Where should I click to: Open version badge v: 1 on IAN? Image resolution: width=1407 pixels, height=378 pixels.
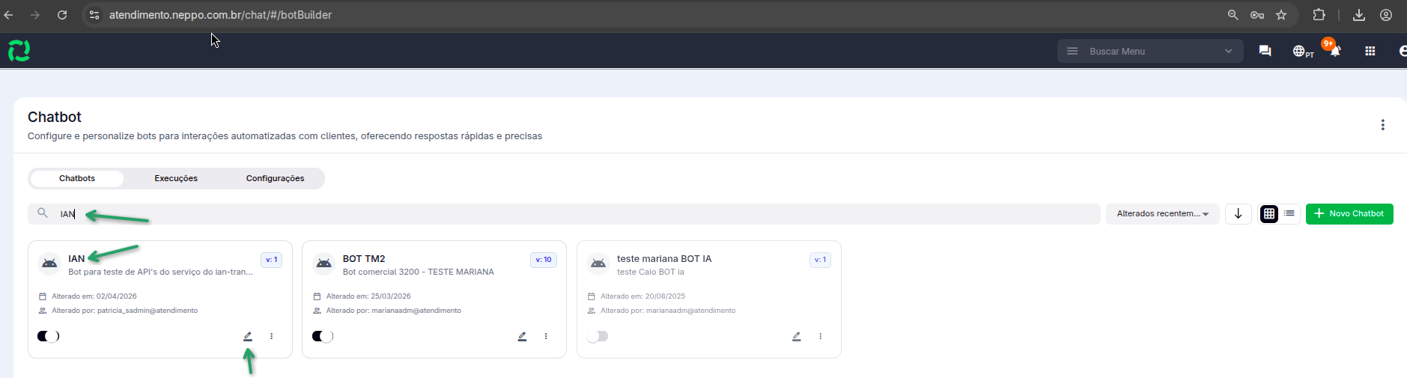pyautogui.click(x=271, y=260)
